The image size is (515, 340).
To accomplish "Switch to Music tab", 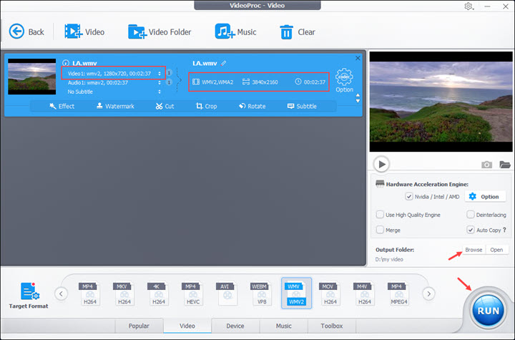I will pos(283,326).
